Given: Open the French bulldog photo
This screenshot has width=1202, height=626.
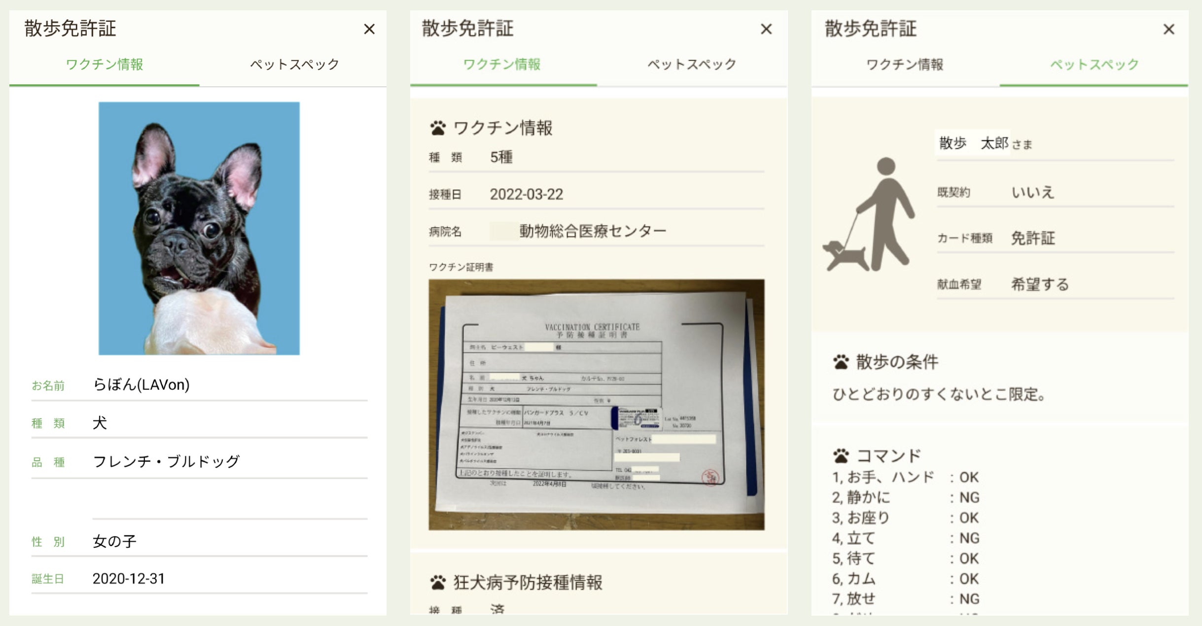Looking at the screenshot, I should pos(199,228).
